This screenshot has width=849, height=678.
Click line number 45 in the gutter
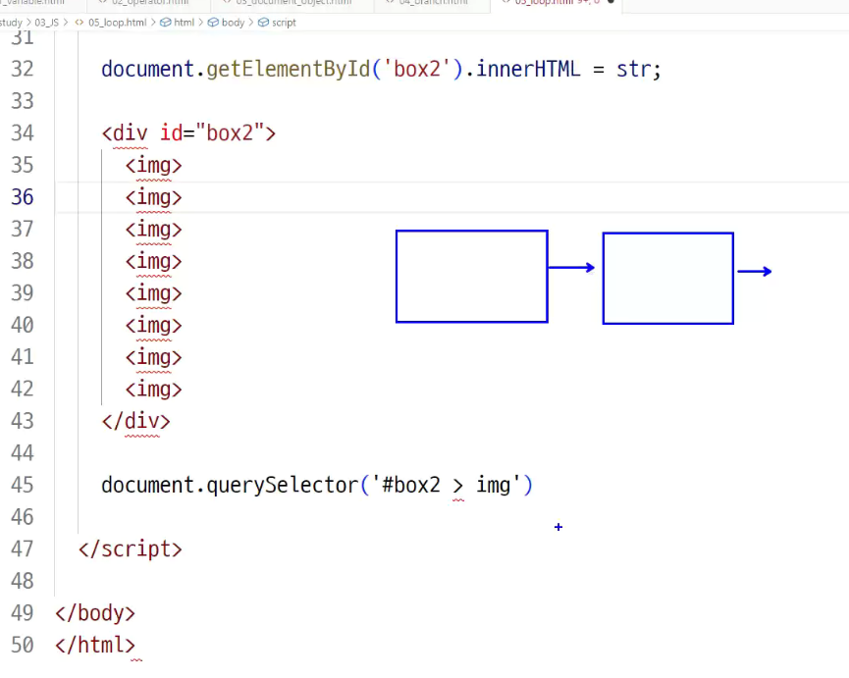tap(23, 485)
